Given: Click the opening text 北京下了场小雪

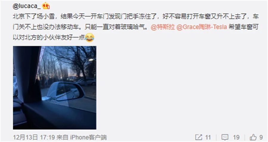Looking at the screenshot, I should [x=34, y=17].
